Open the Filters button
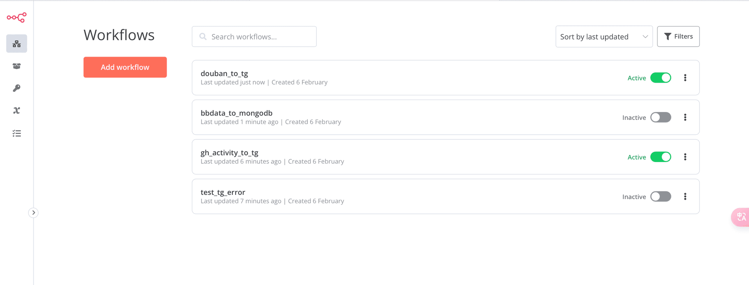 coord(678,37)
